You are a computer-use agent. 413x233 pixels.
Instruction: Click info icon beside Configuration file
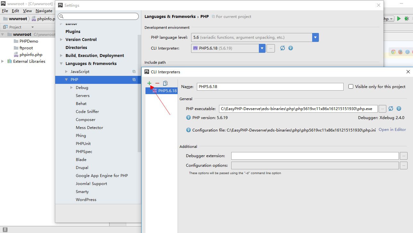coord(189,130)
